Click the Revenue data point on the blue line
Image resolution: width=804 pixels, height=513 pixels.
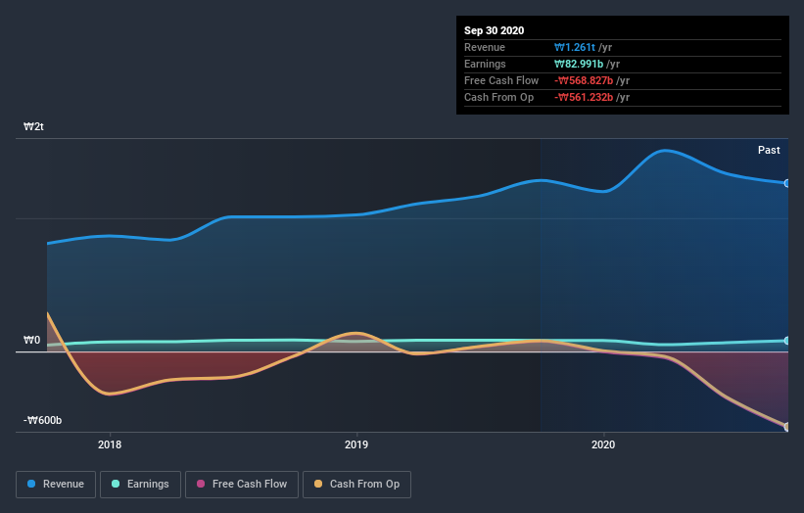(787, 183)
